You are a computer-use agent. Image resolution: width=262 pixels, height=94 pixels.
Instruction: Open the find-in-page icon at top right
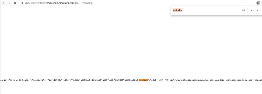258,3
